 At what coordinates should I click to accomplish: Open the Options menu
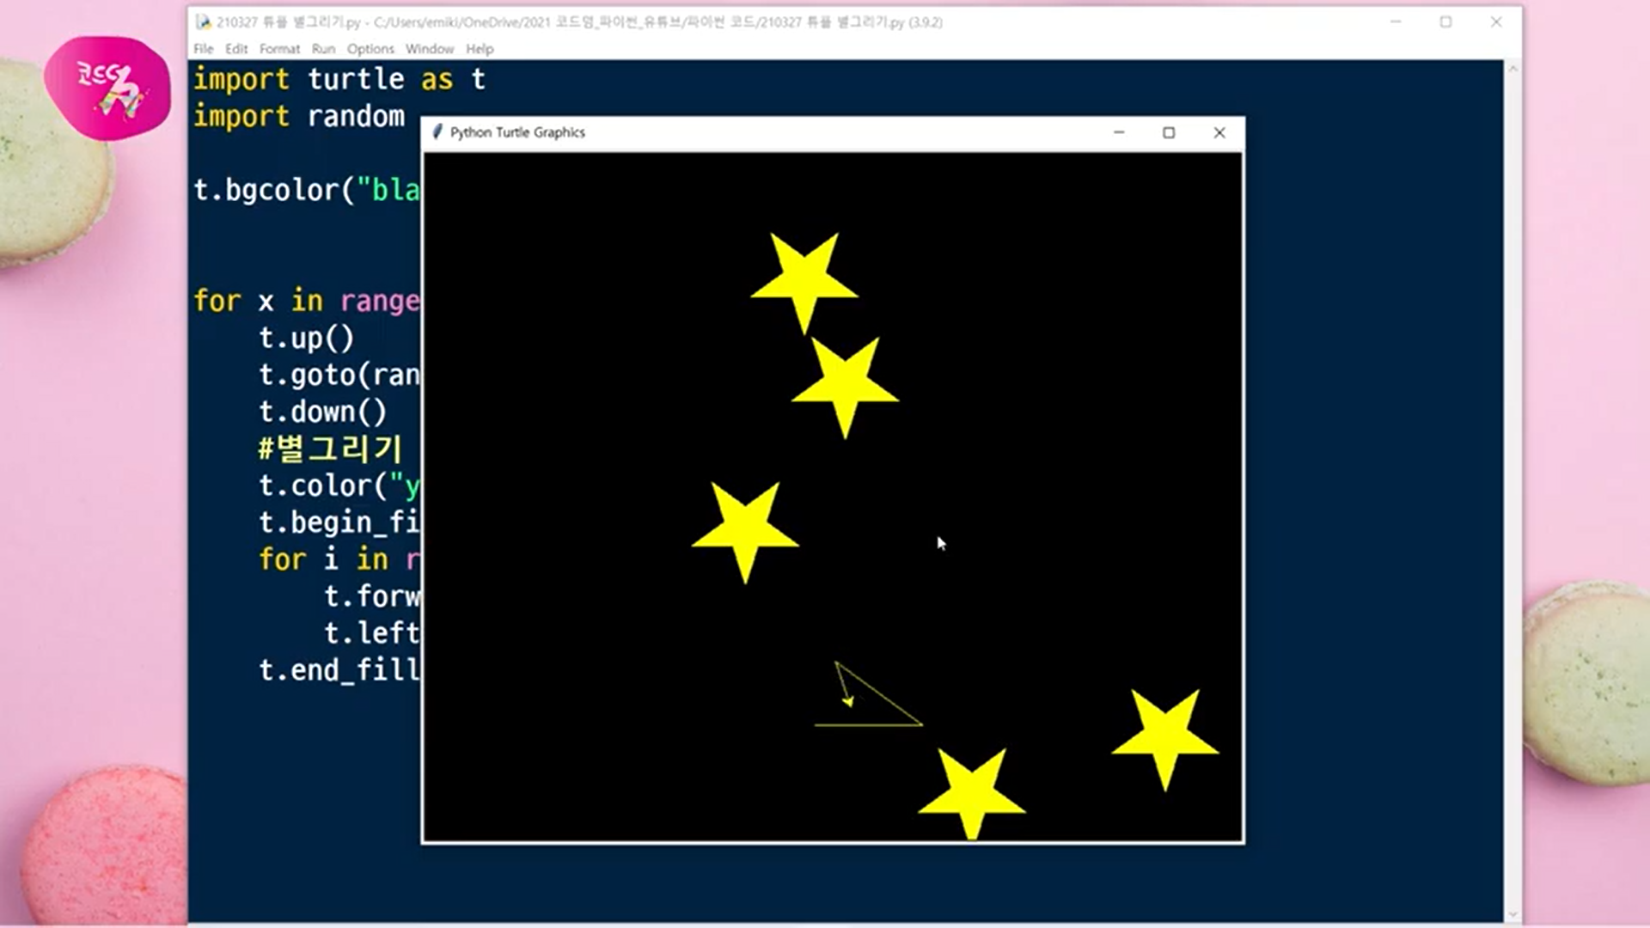click(x=370, y=49)
